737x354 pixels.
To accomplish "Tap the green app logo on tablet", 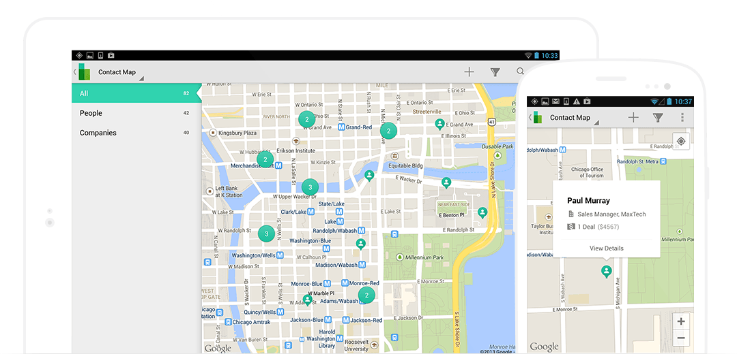I will click(84, 71).
